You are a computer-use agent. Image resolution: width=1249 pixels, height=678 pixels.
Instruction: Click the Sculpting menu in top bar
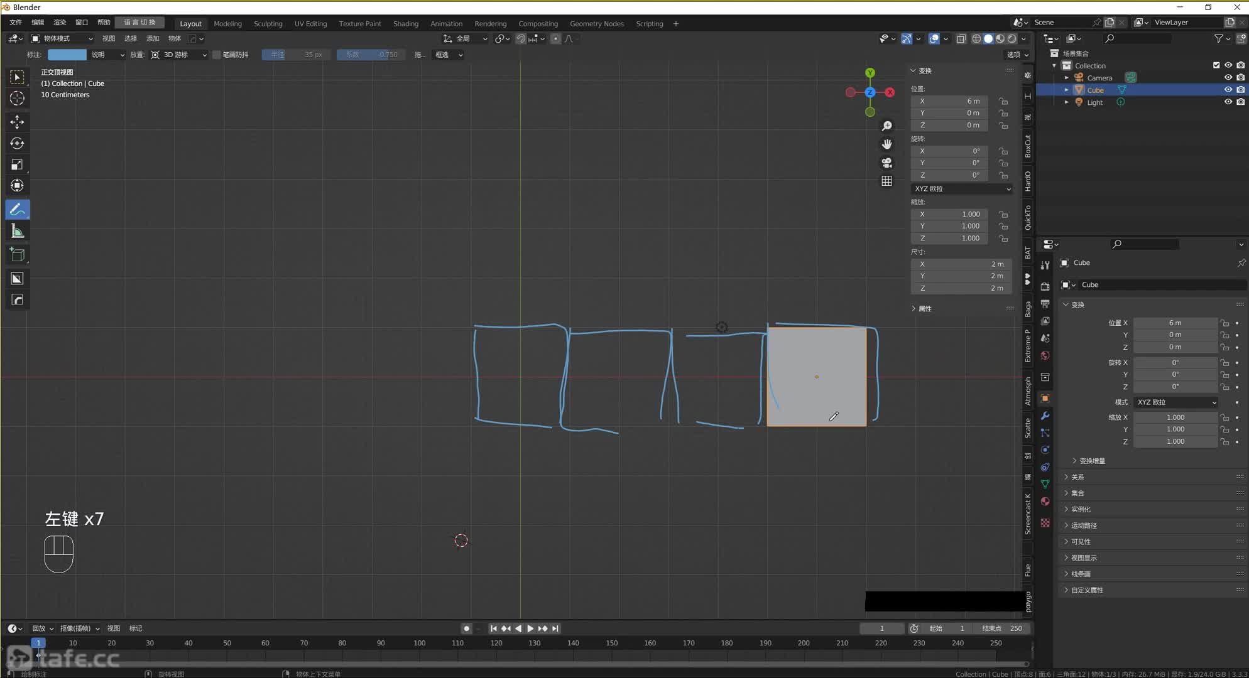click(268, 23)
